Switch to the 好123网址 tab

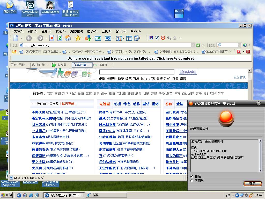tap(20, 65)
